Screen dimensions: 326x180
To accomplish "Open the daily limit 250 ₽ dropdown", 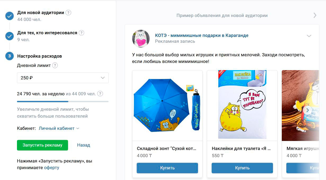I will (63, 78).
